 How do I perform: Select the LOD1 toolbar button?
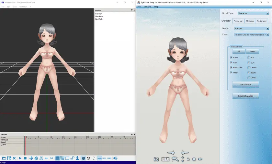tap(104, 158)
